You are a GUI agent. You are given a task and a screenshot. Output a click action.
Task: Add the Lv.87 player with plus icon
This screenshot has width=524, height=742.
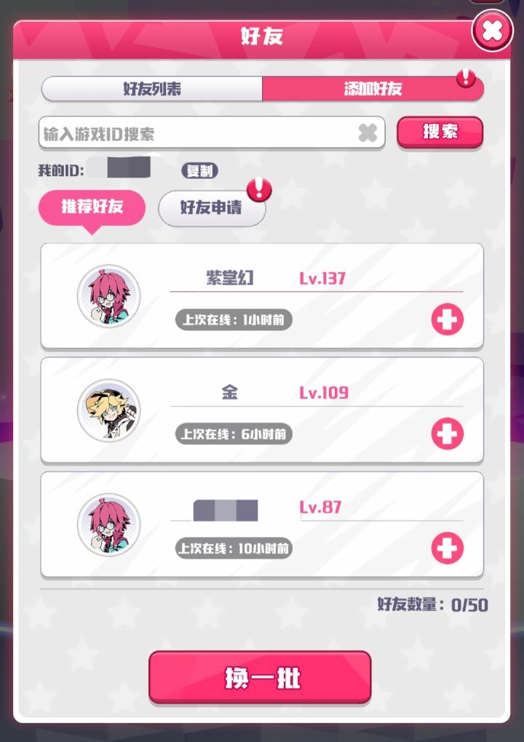coord(447,548)
